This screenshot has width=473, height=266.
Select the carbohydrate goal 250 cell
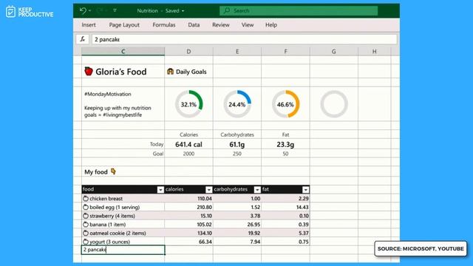[237, 154]
